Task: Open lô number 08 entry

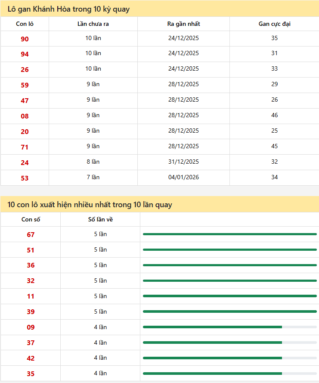Action: [x=25, y=116]
